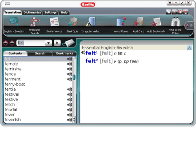Click the list scroll up stepper arrow
Viewport: 196px width, 159px height.
(x=74, y=119)
